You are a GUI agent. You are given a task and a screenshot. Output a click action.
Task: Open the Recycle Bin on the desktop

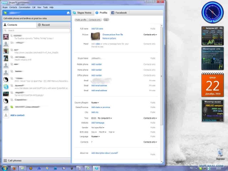[220, 154]
